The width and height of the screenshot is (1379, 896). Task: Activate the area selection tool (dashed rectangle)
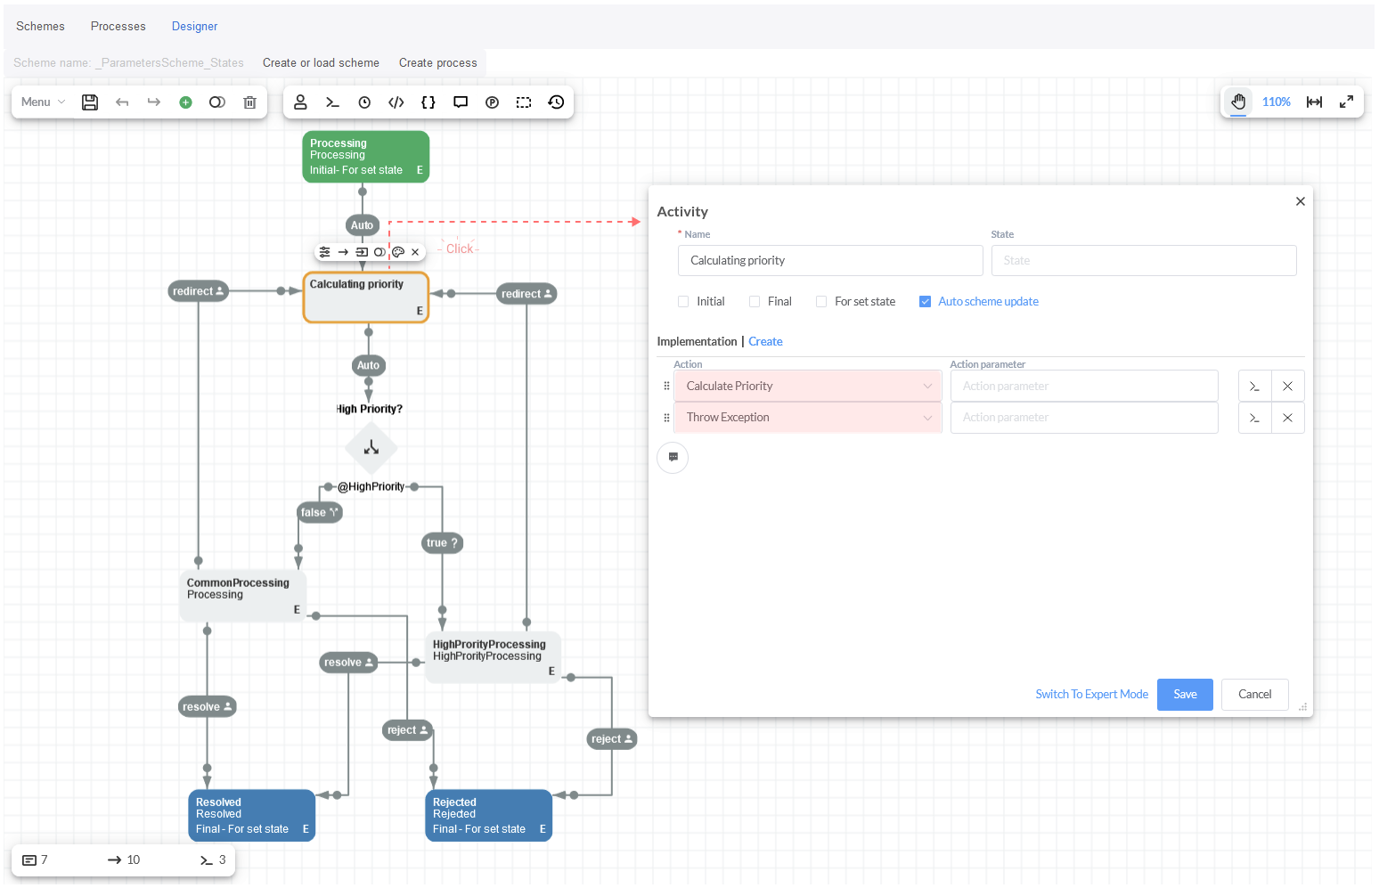coord(524,102)
